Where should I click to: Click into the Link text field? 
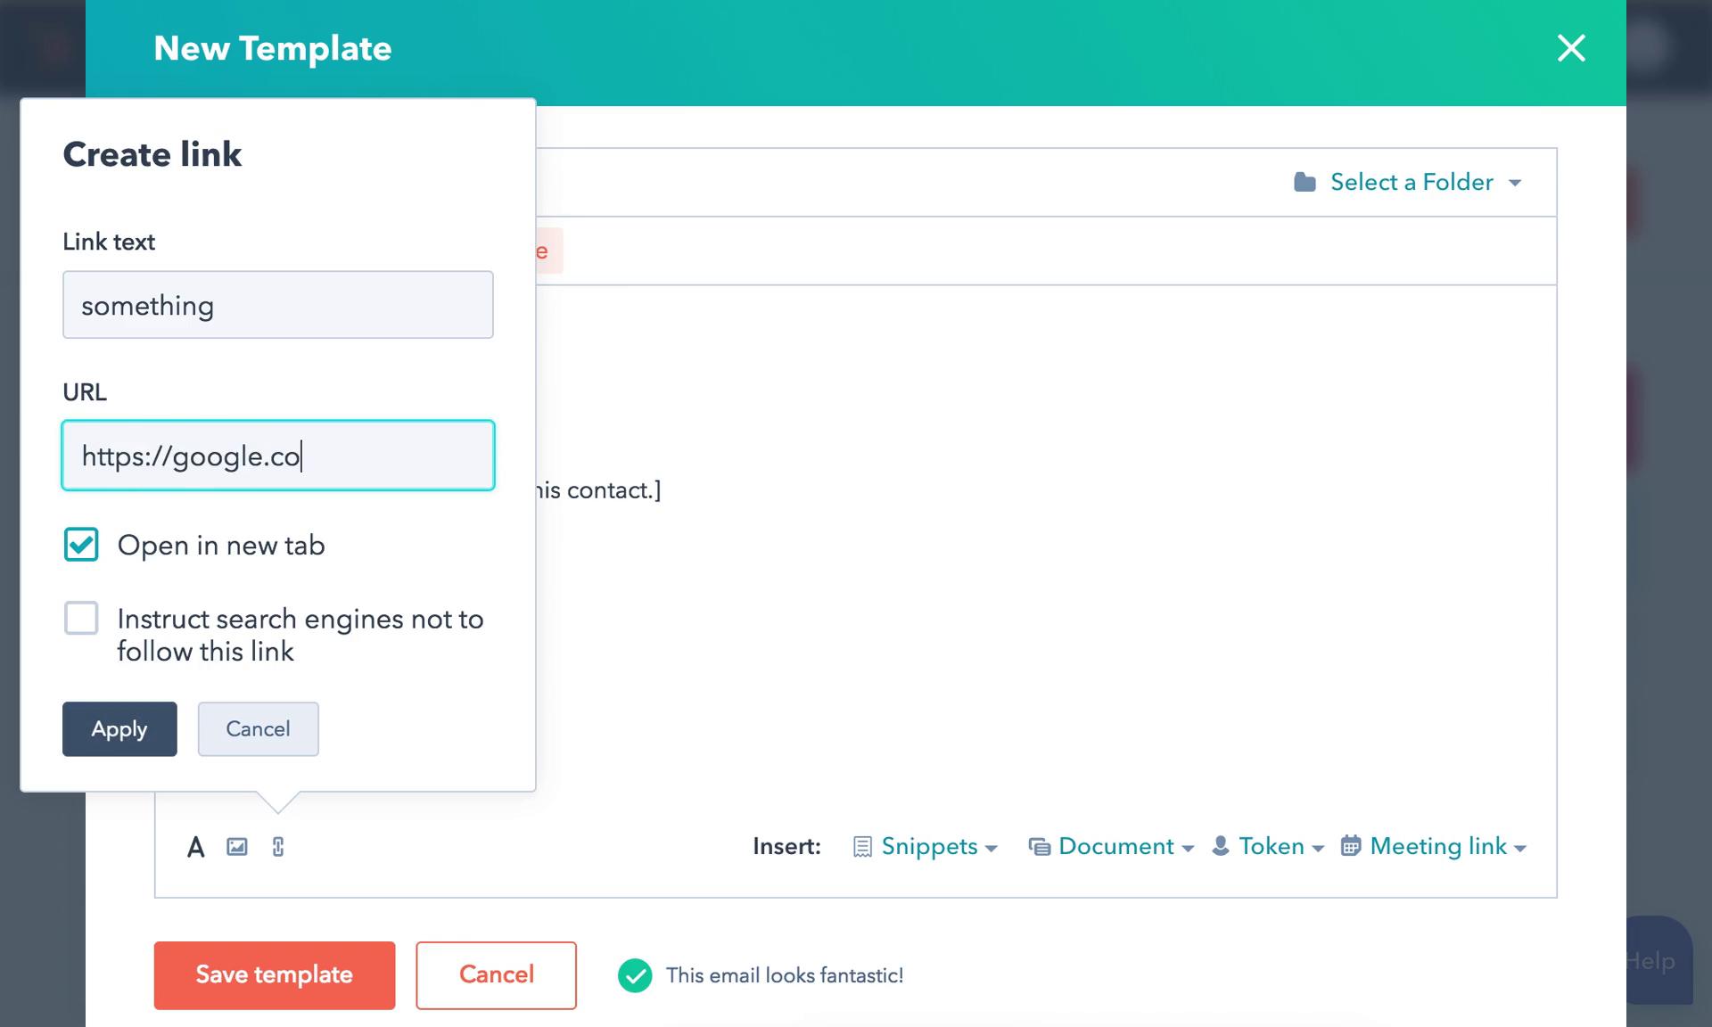(278, 305)
